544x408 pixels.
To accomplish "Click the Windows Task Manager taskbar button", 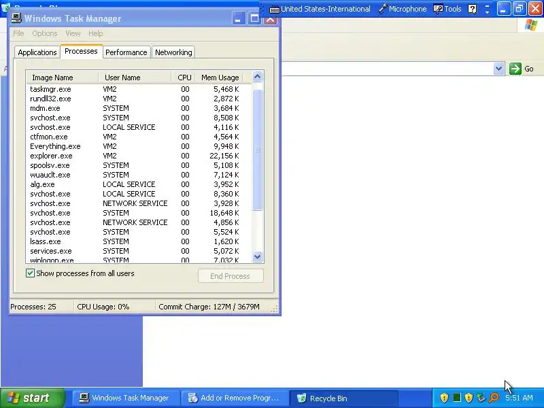I will 125,398.
